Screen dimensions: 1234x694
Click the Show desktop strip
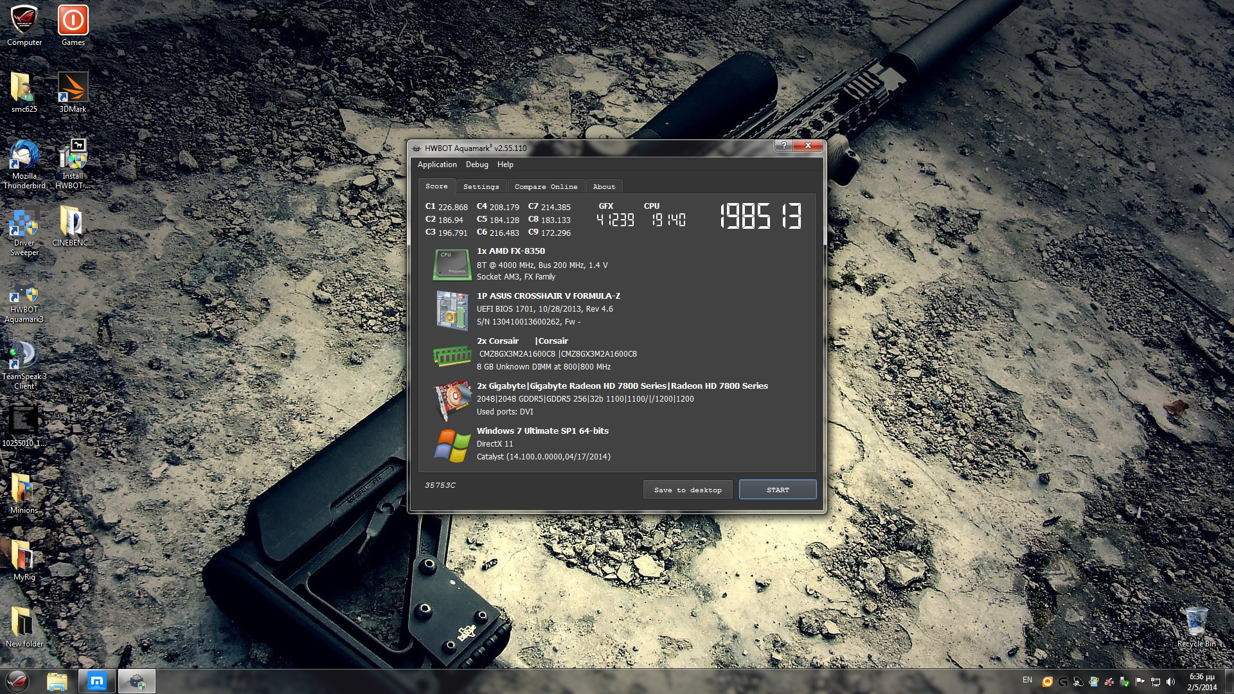pos(1230,682)
